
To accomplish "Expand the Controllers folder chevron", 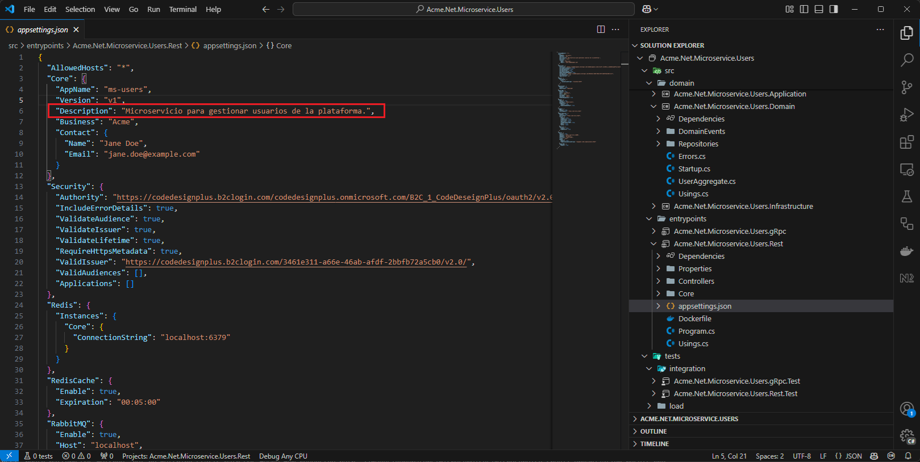I will [x=659, y=282].
